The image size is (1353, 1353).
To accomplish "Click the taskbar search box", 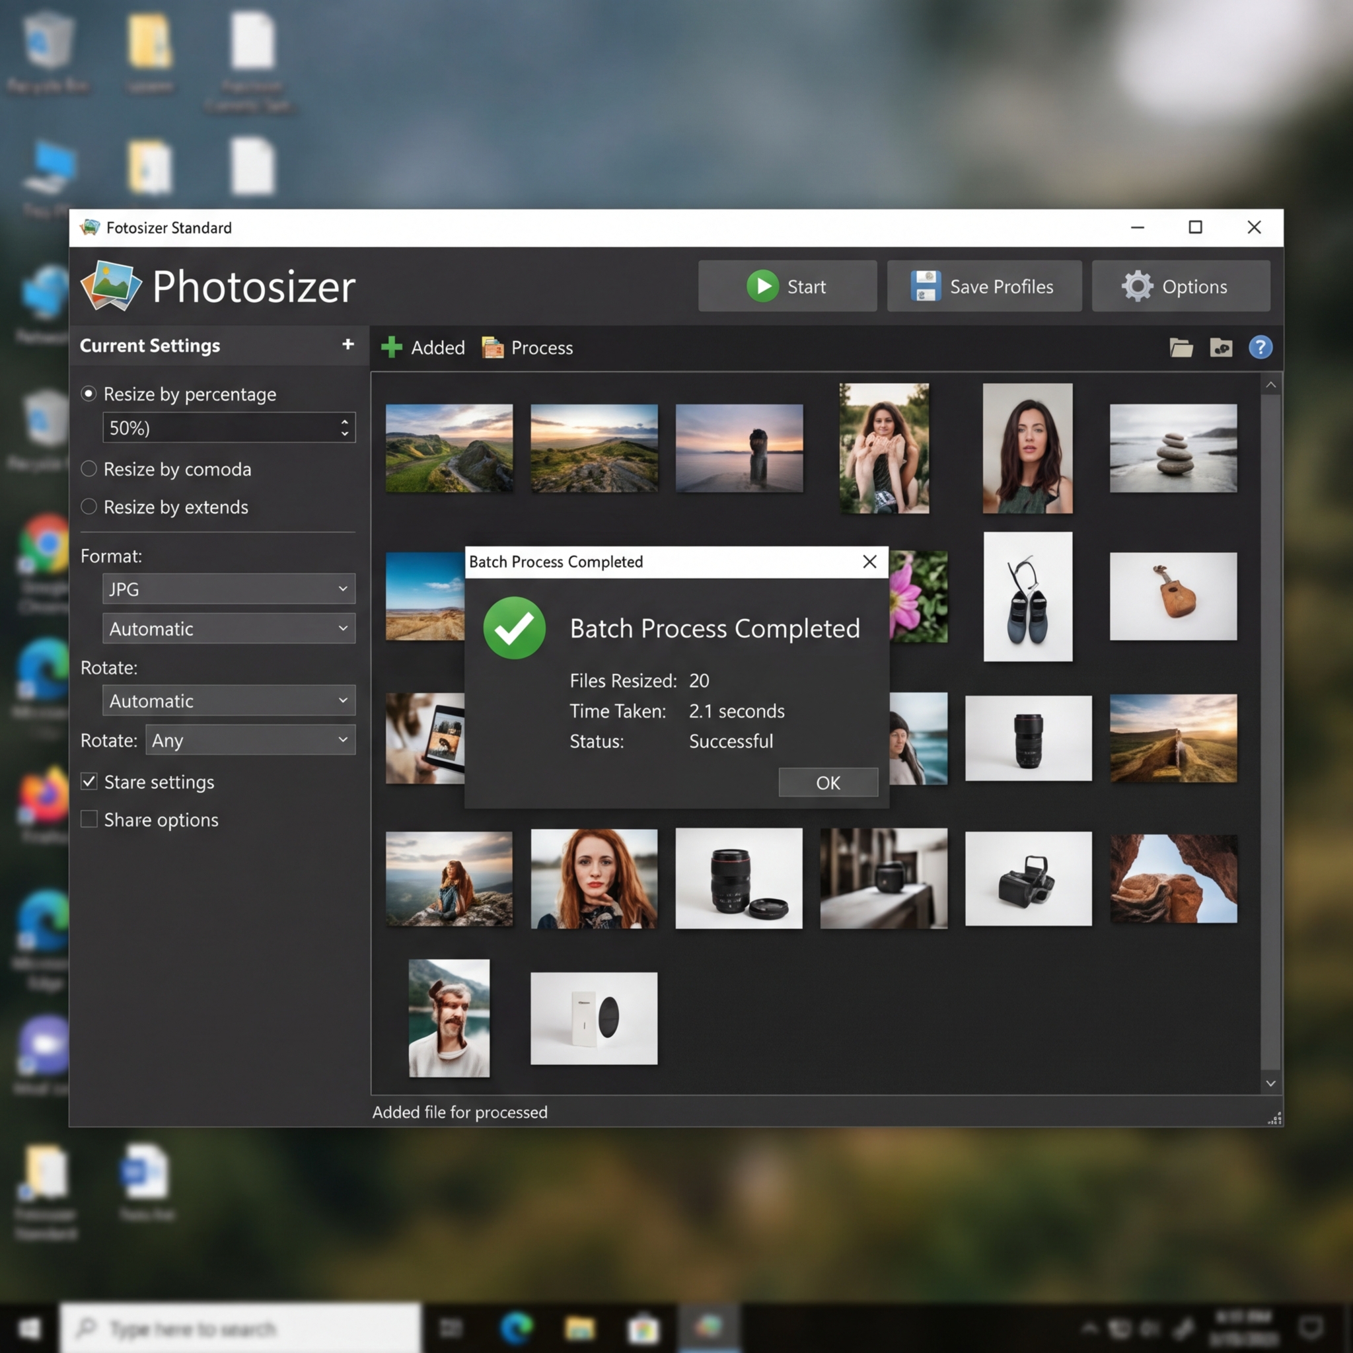I will [240, 1328].
